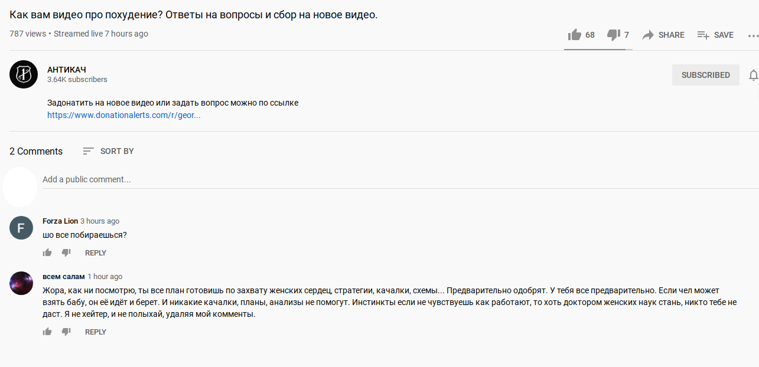Reply to всем салам's comment
Image resolution: width=759 pixels, height=367 pixels.
[x=96, y=332]
